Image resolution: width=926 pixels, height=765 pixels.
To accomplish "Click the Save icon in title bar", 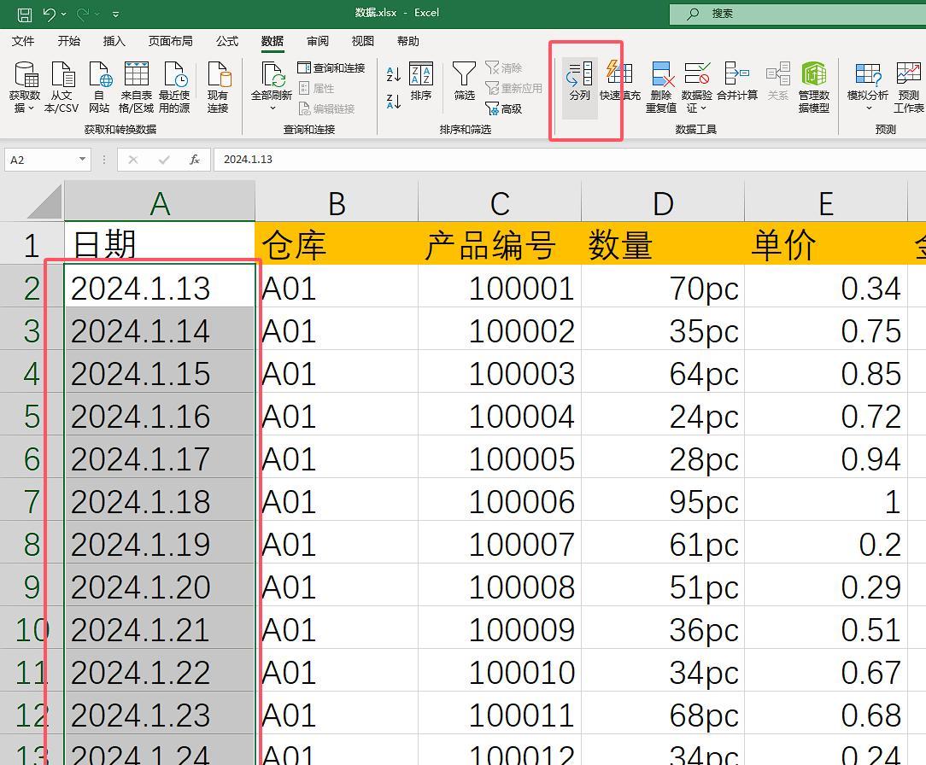I will pos(24,15).
